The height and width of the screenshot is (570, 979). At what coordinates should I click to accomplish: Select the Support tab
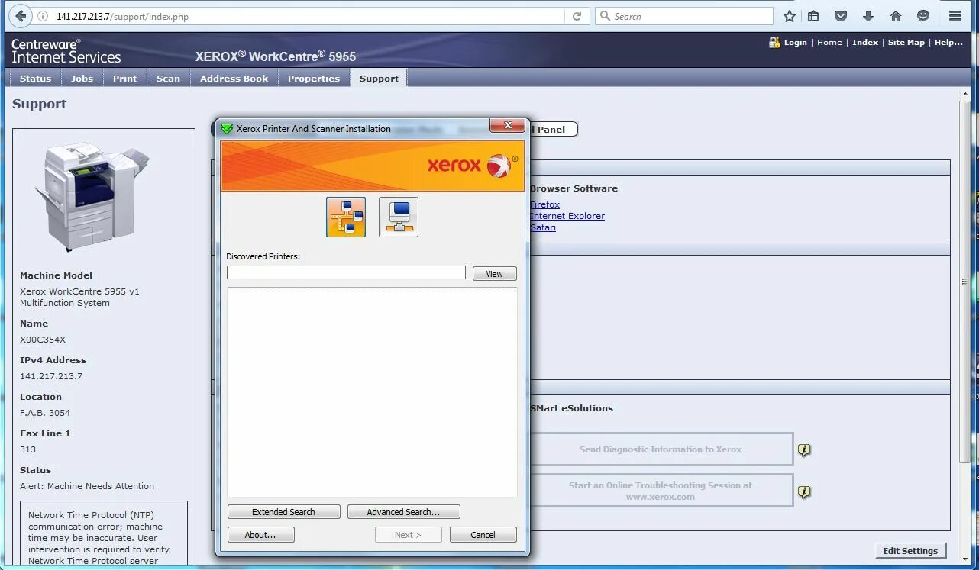pyautogui.click(x=379, y=78)
